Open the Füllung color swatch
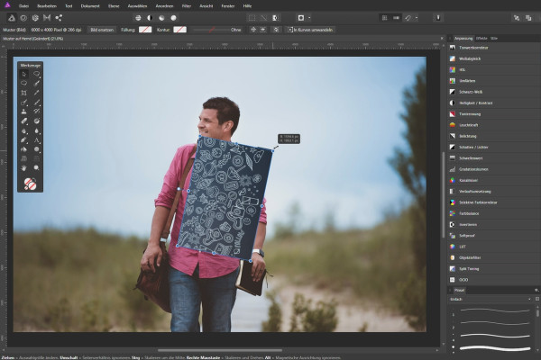Screen dimensions: 541x360 click(x=145, y=30)
